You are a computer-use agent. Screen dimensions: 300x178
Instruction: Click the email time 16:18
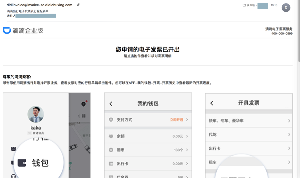click(x=274, y=5)
